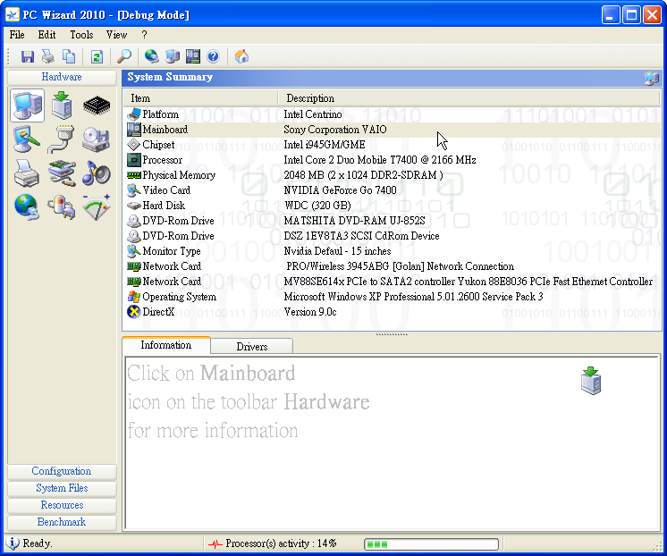Click the motherboard toolbar icon
667x556 pixels.
pyautogui.click(x=193, y=56)
